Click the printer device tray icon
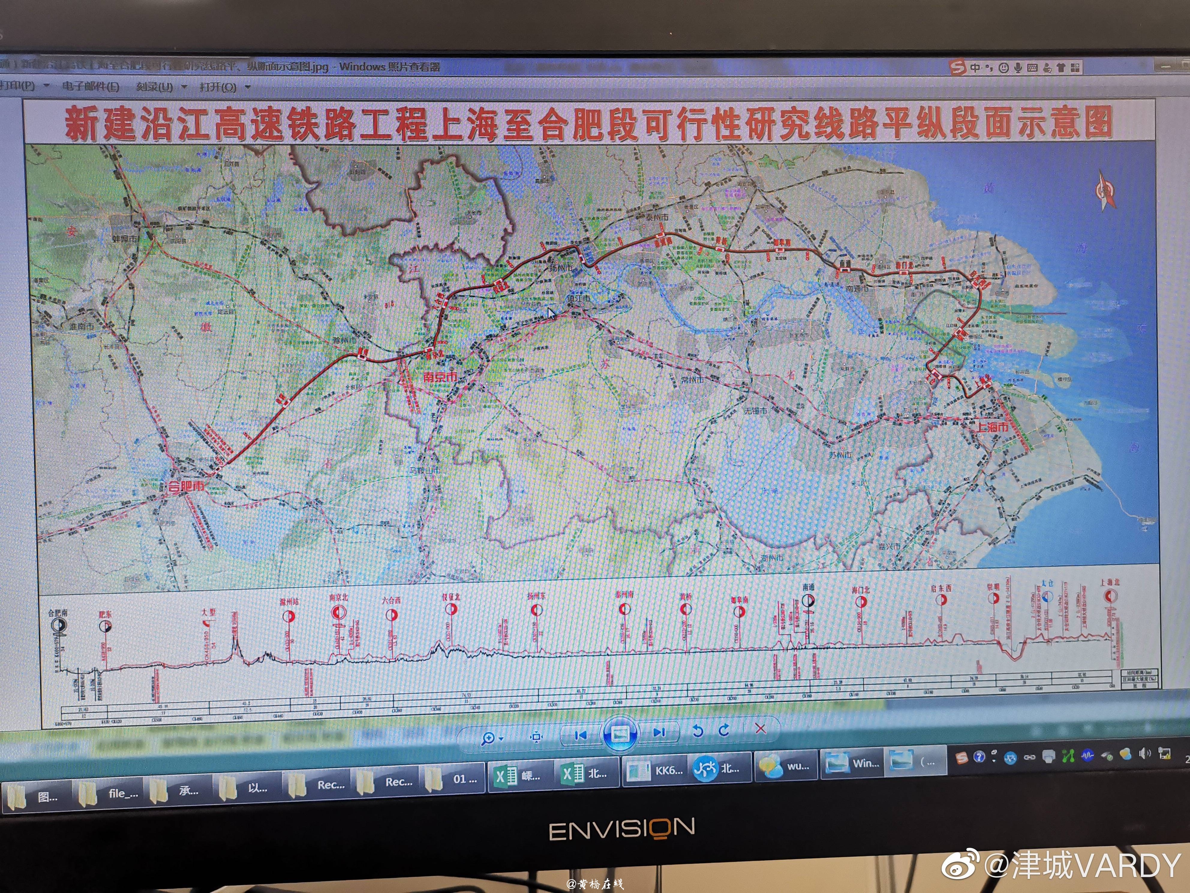This screenshot has width=1190, height=893. pyautogui.click(x=1048, y=756)
